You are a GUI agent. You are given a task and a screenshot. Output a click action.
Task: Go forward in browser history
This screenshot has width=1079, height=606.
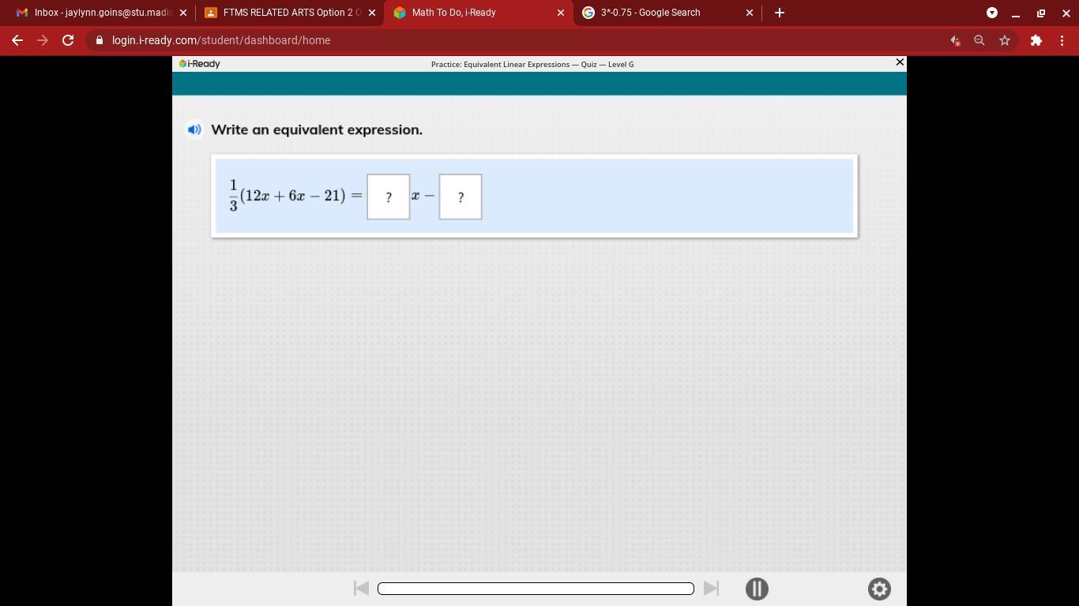pyautogui.click(x=43, y=40)
